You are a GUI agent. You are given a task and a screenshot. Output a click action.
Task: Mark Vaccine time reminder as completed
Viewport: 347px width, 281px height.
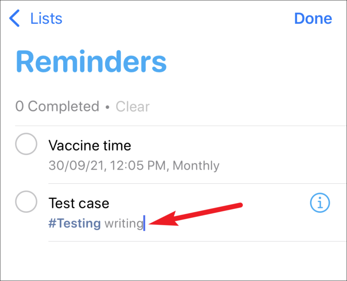point(26,144)
